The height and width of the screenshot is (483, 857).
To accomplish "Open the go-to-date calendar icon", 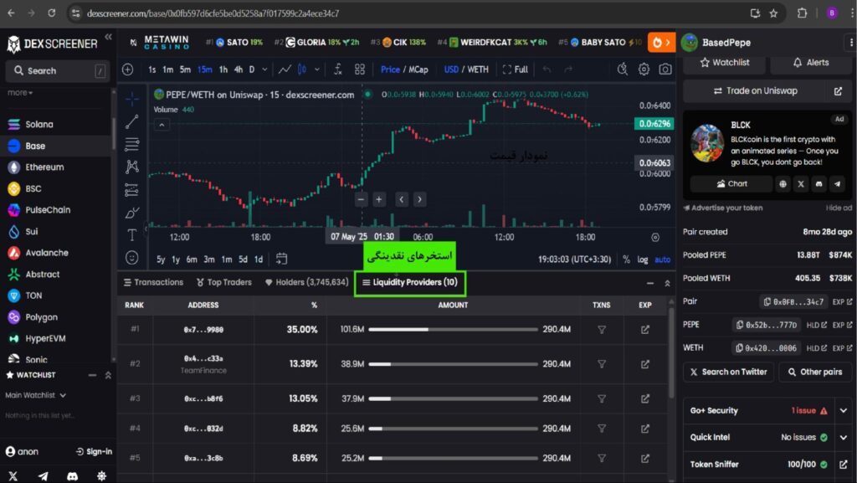I will [x=281, y=259].
